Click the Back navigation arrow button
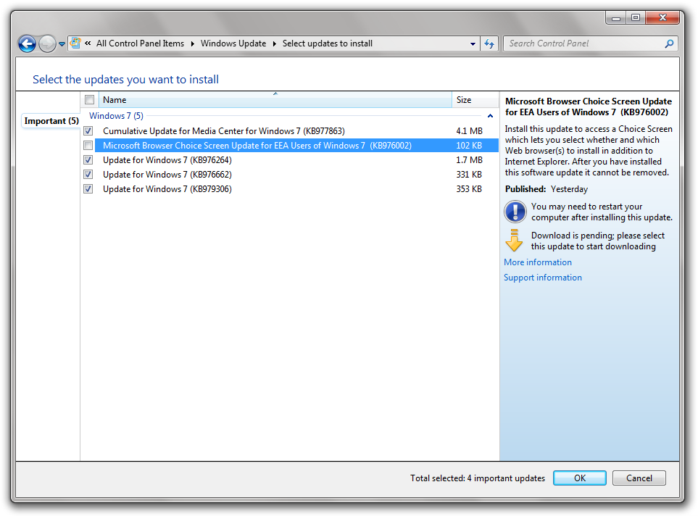This screenshot has height=516, width=698. [27, 43]
